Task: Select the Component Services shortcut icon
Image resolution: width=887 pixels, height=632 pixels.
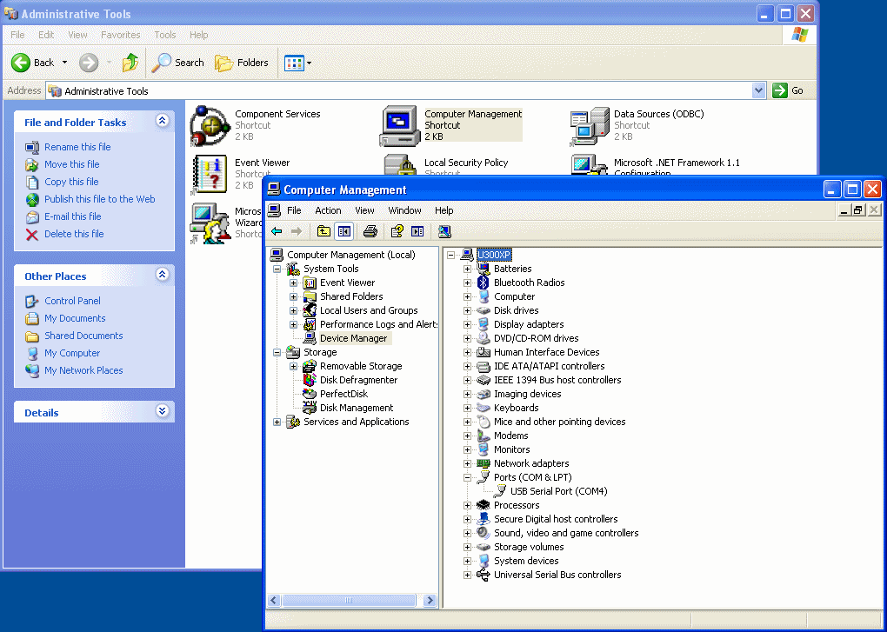Action: click(x=210, y=125)
